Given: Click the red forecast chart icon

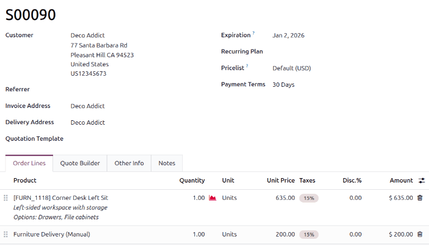Looking at the screenshot, I should (212, 198).
